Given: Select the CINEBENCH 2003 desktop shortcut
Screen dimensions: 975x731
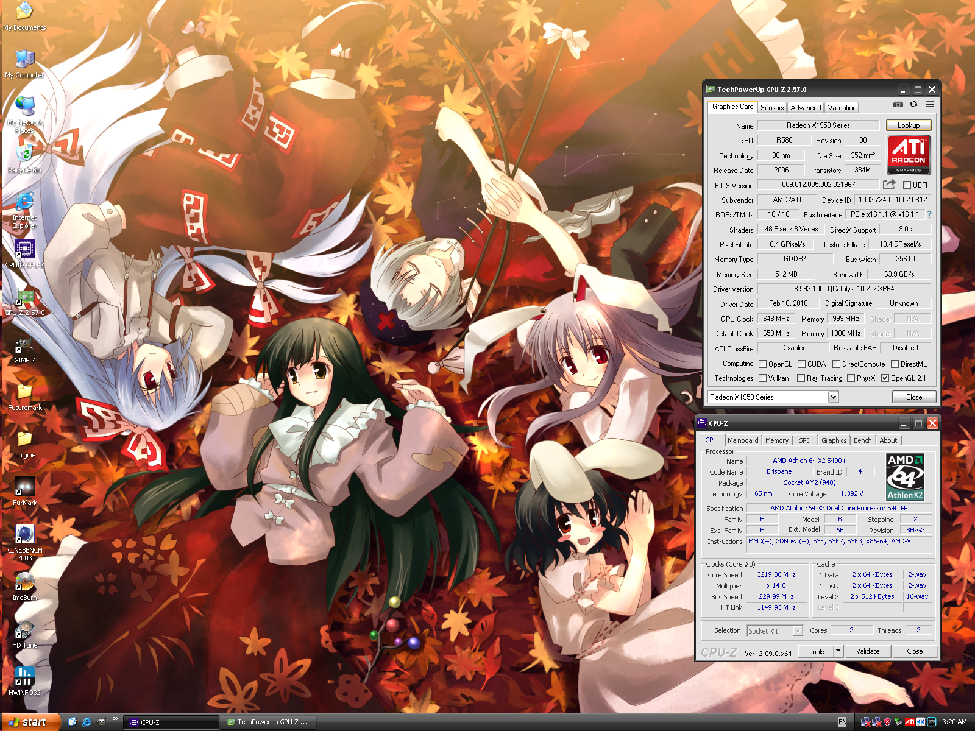Looking at the screenshot, I should [24, 543].
